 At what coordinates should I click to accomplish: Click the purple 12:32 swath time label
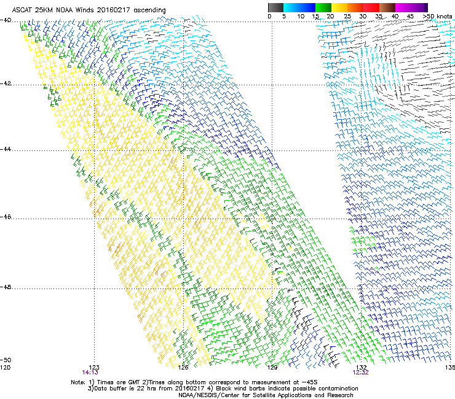click(361, 373)
